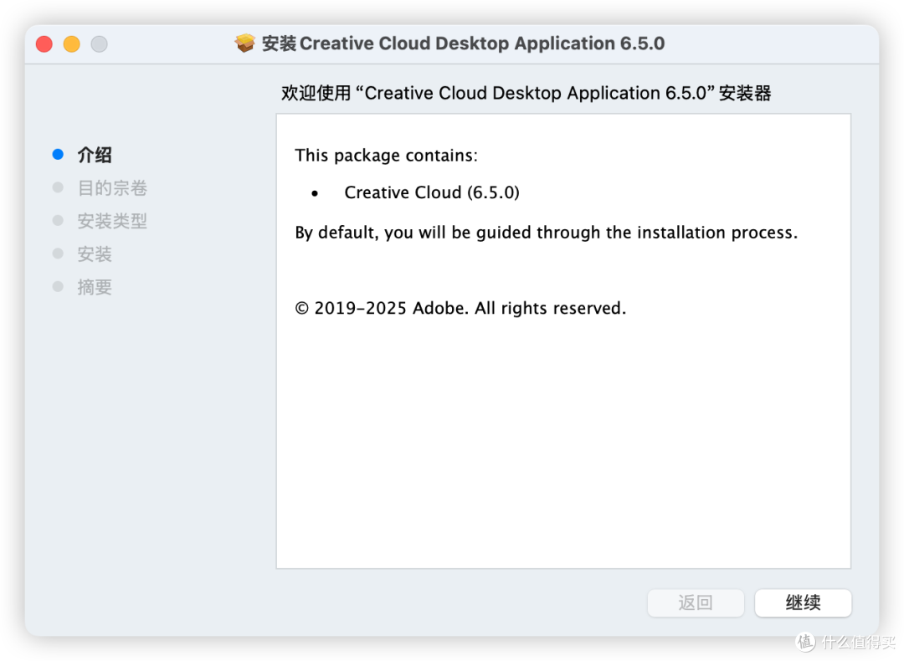Screen dimensions: 904x661
Task: Click the grey bullet beside 目的宗卷
Action: (58, 187)
